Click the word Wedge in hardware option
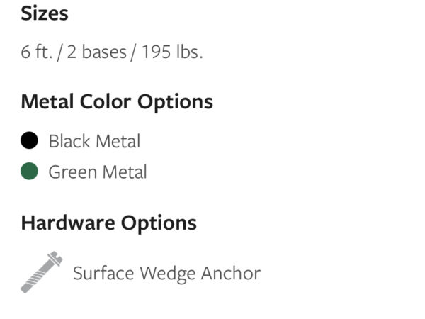Image resolution: width=425 pixels, height=319 pixels. pos(167,274)
